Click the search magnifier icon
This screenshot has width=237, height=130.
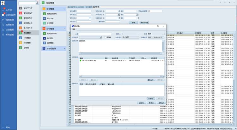click(x=38, y=3)
